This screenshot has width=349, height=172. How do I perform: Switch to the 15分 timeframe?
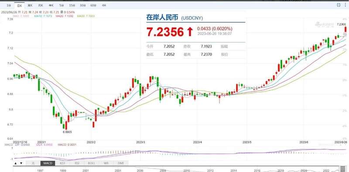click(72, 5)
